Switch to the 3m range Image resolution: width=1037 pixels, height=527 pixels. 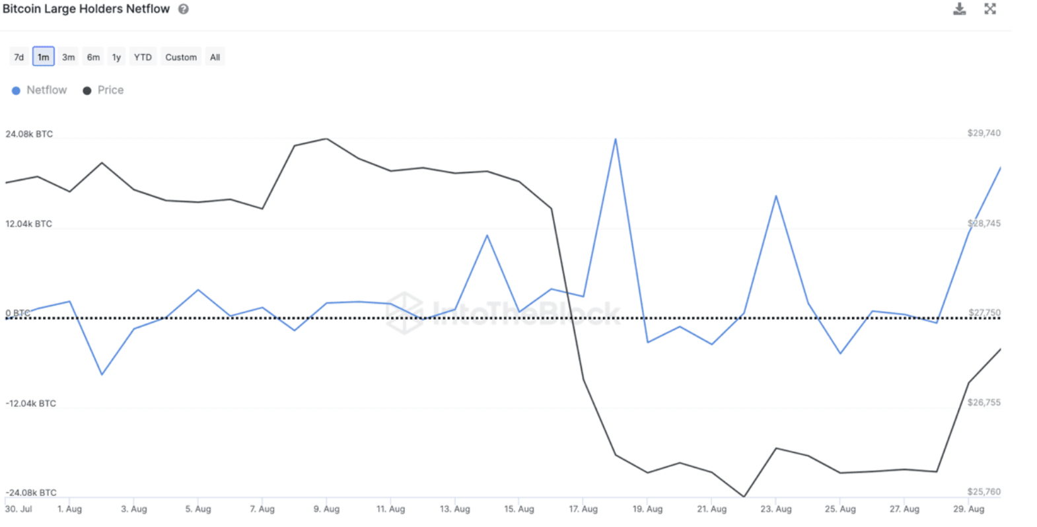pos(69,57)
